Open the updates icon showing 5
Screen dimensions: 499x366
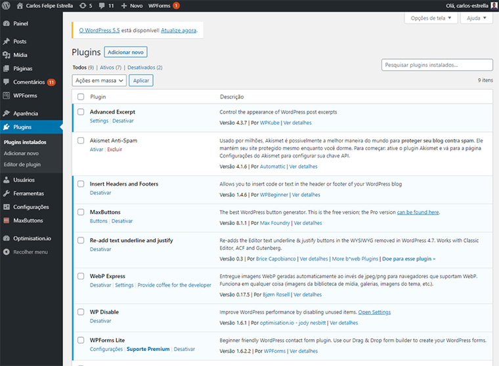coord(83,5)
